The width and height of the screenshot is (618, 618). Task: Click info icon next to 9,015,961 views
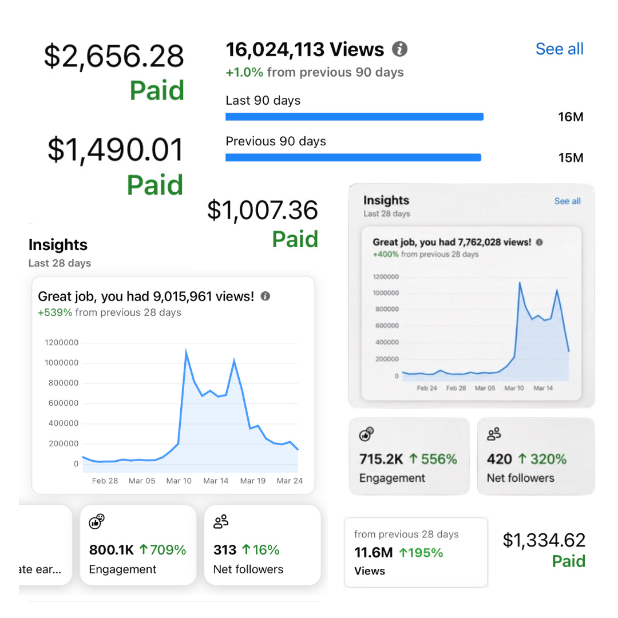pos(266,296)
